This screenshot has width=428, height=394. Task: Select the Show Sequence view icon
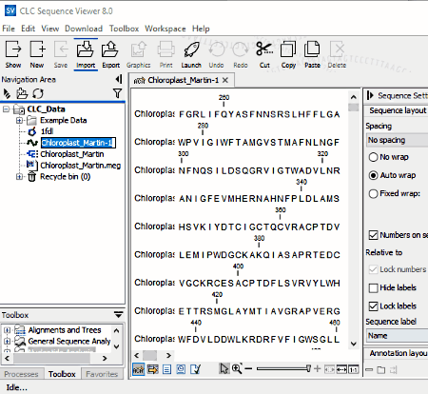point(138,369)
